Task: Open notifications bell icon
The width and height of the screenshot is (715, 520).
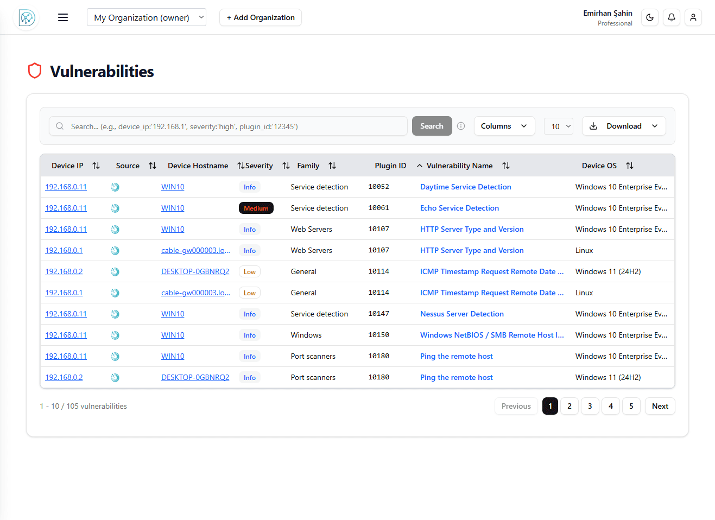Action: click(x=671, y=17)
